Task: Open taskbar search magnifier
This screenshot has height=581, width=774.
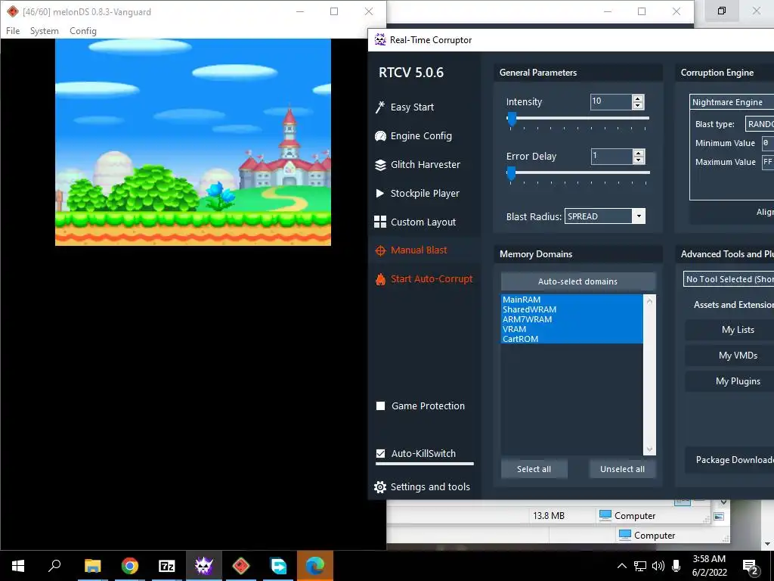Action: pos(54,566)
